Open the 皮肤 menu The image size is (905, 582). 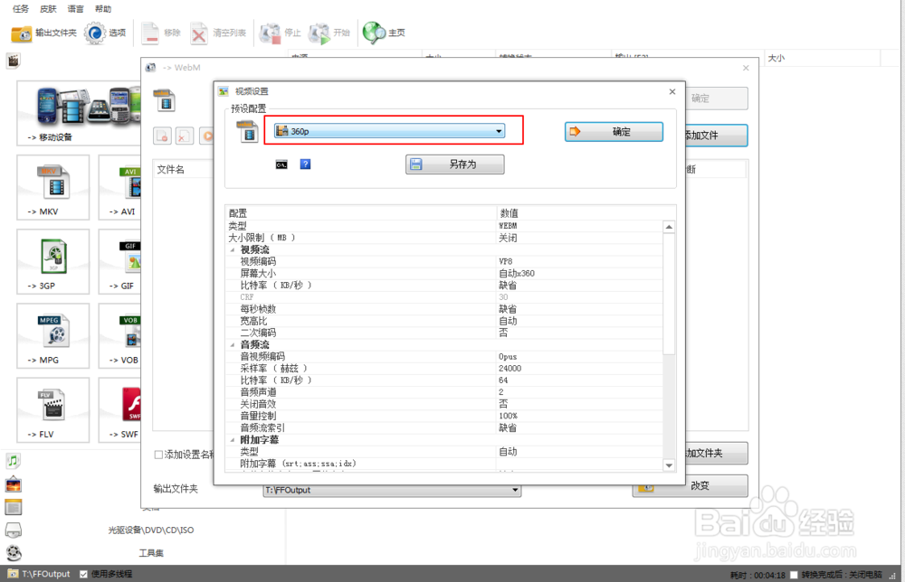pyautogui.click(x=49, y=9)
